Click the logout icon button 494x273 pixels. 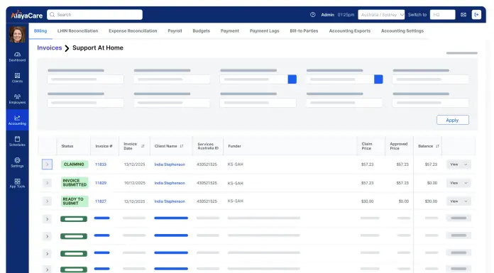click(476, 14)
